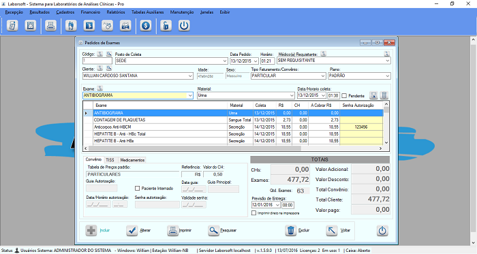Open the clients people toolbar icon
This screenshot has width=477, height=254.
pos(71,25)
